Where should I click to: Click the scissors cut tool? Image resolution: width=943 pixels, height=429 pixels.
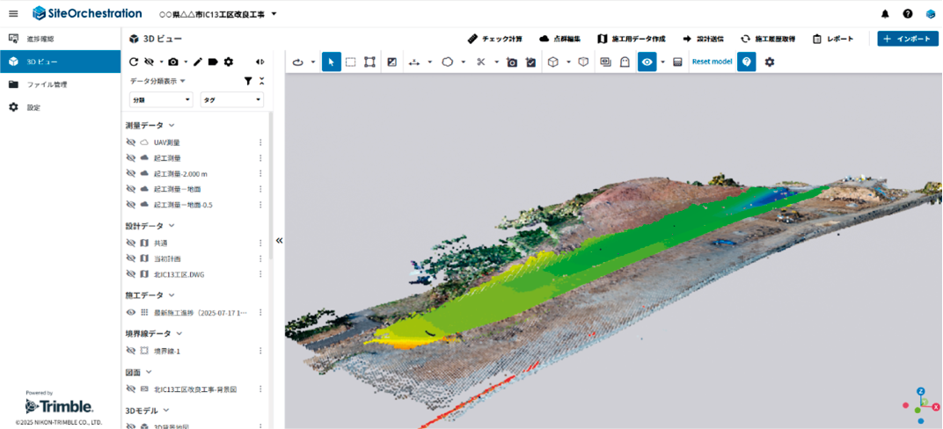tap(480, 62)
